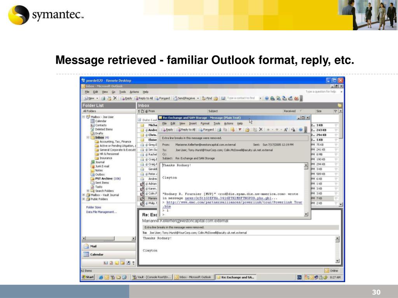Open the File menu in the message window
The height and width of the screenshot is (298, 398).
coord(164,123)
